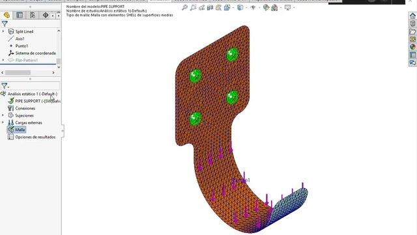Select the Malla mesh item
Viewport: 417px width, 235px height.
coord(16,130)
